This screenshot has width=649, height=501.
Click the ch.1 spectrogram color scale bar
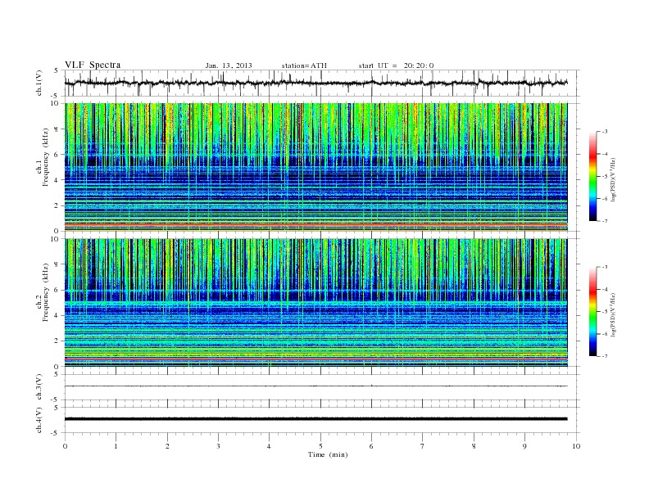593,177
